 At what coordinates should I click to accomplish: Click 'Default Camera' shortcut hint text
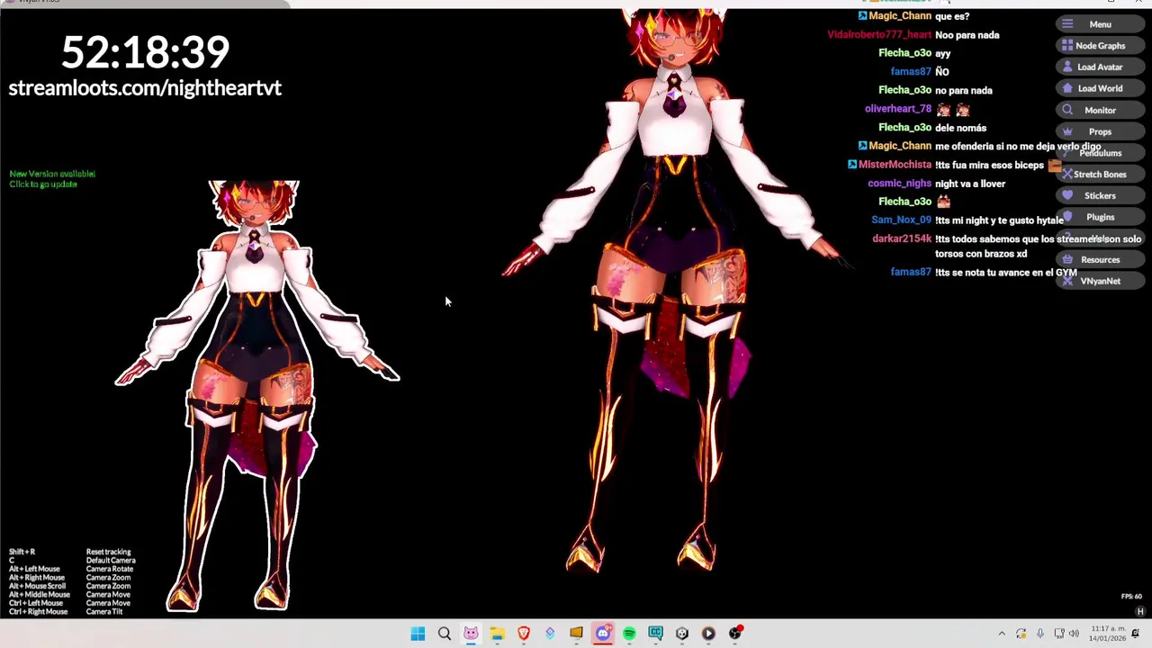click(111, 561)
